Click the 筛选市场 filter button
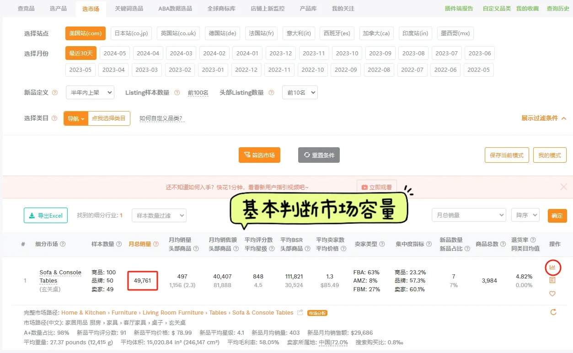 click(x=259, y=155)
